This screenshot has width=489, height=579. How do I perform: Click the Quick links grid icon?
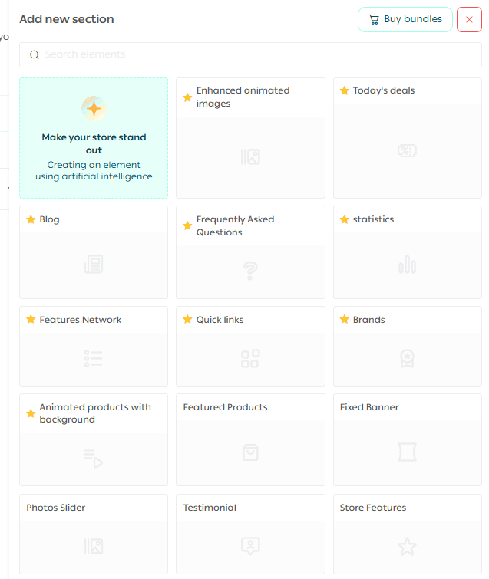(x=250, y=358)
